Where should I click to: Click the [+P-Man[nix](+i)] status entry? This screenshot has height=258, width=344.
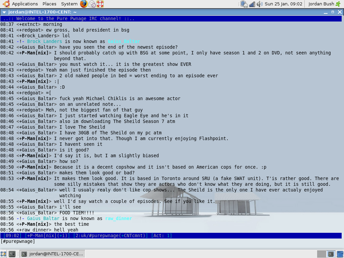point(47,235)
